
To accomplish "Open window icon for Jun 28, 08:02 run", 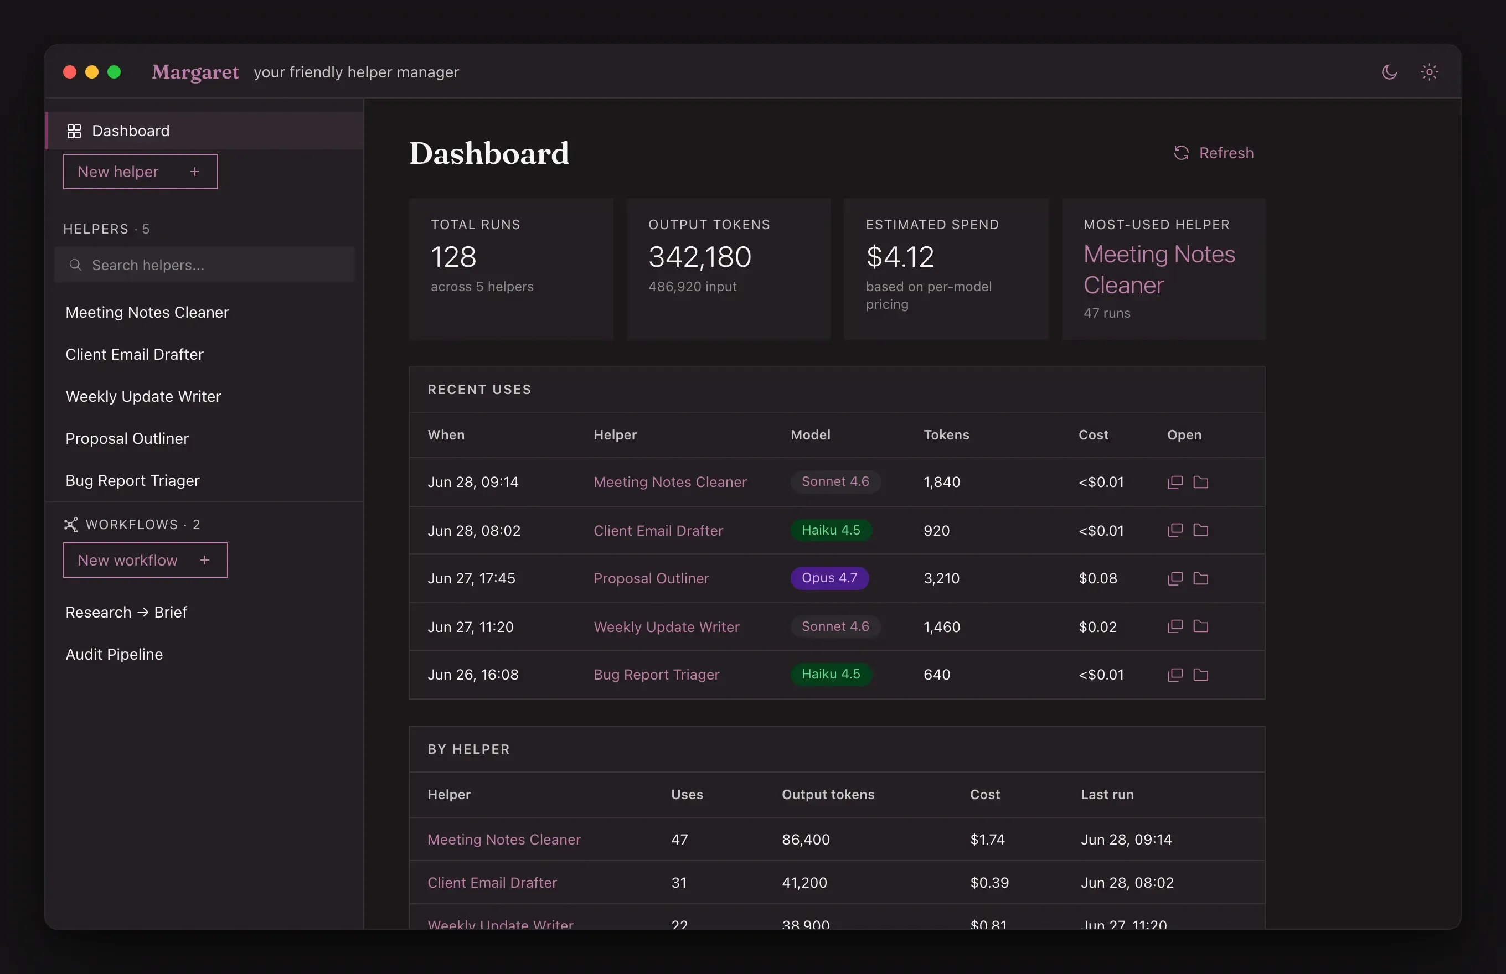I will coord(1174,530).
